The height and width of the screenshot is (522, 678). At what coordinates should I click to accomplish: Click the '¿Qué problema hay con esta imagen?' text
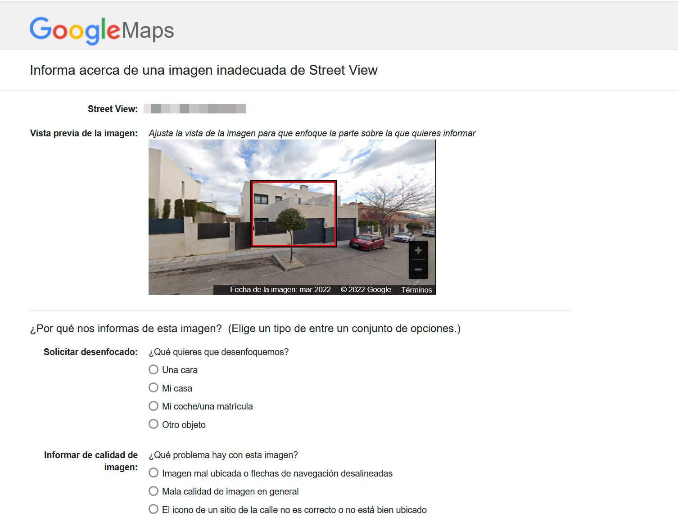point(223,455)
